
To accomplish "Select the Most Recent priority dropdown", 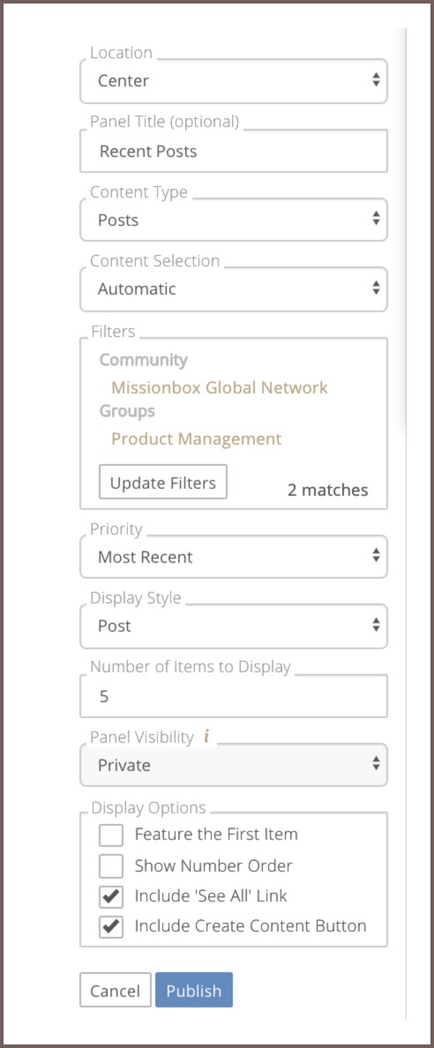I will pyautogui.click(x=234, y=557).
